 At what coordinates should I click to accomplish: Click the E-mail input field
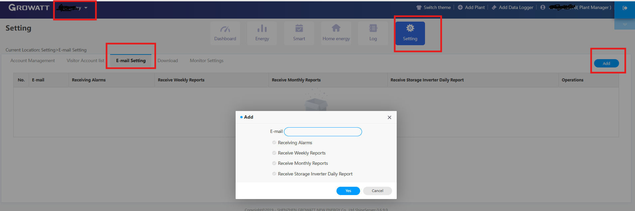323,132
